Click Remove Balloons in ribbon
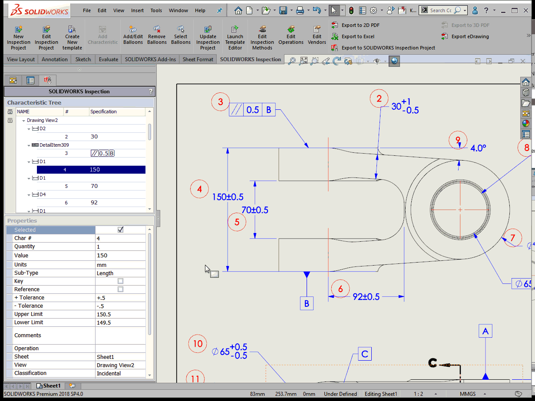Viewport: 535px width, 401px height. (157, 30)
